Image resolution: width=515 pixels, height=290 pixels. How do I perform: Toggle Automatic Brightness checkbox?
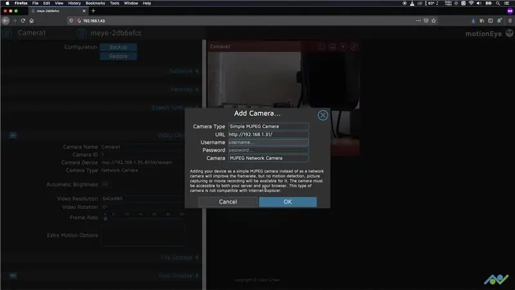click(105, 184)
